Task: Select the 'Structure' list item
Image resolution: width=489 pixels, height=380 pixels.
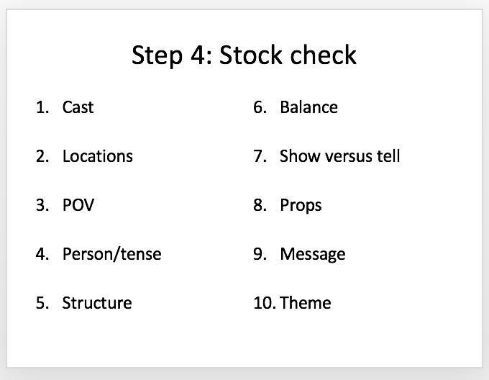Action: click(x=97, y=303)
